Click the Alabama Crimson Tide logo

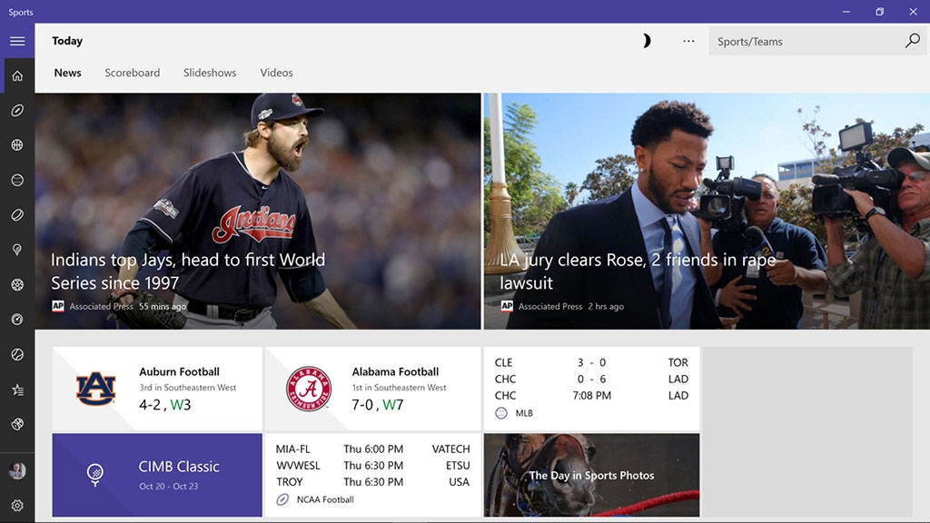tap(309, 389)
